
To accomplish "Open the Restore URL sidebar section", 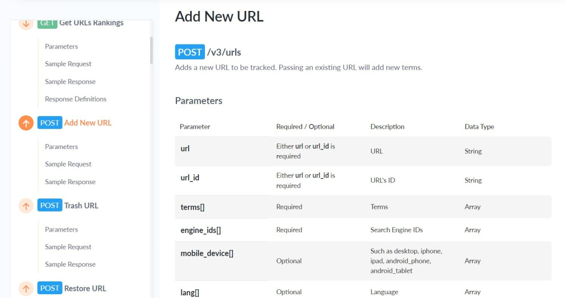I will [x=85, y=288].
